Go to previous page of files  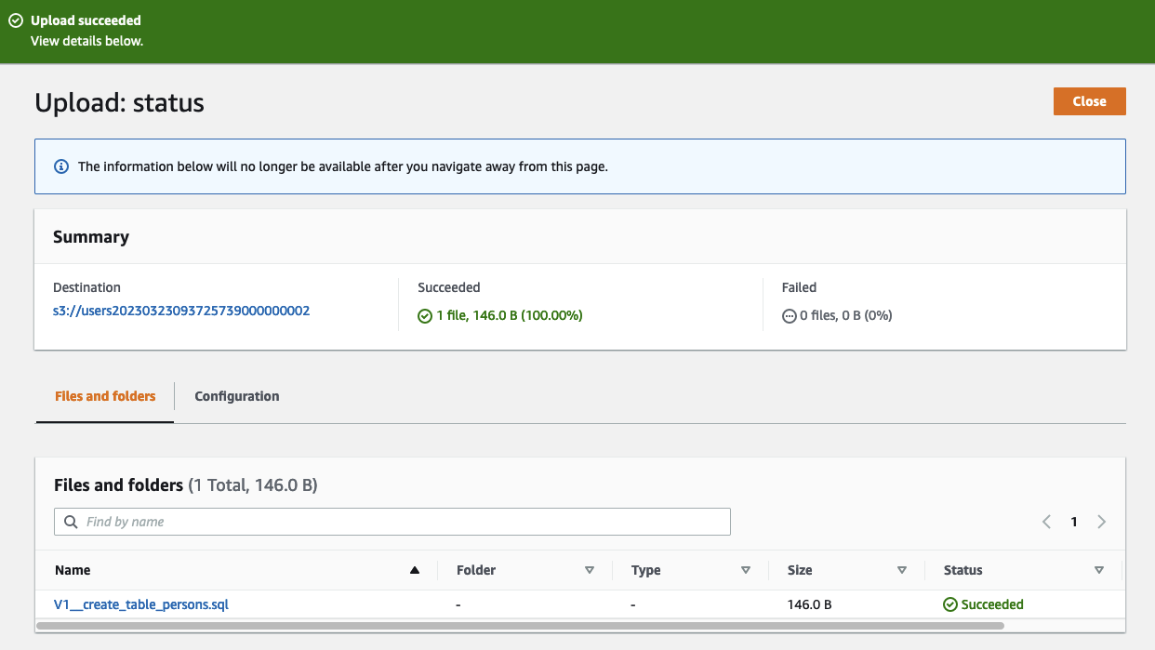coord(1046,522)
